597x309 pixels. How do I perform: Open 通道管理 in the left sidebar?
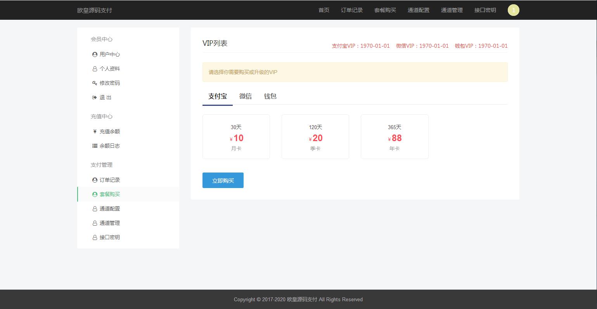pyautogui.click(x=109, y=223)
